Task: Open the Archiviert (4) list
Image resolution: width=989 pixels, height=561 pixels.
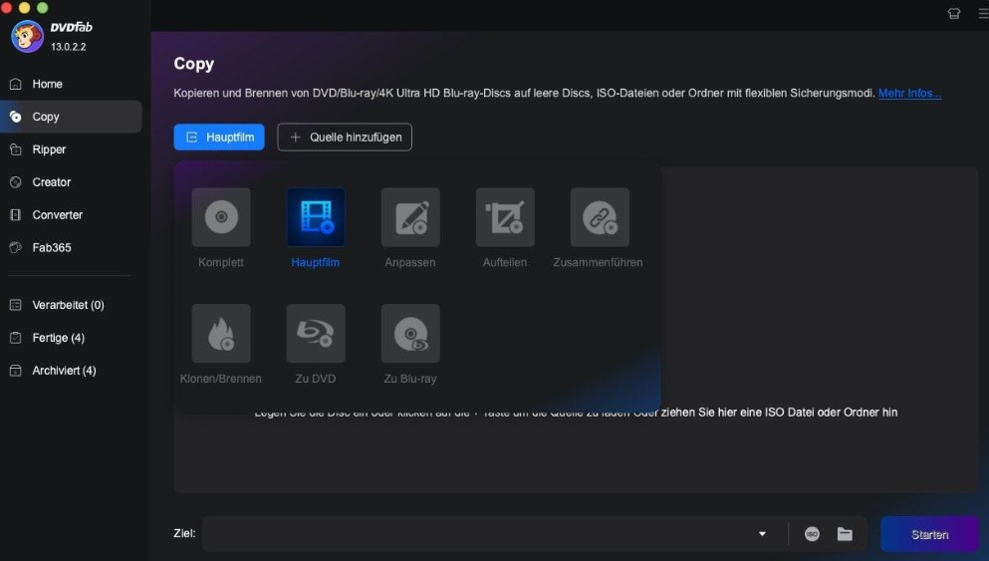Action: [71, 371]
